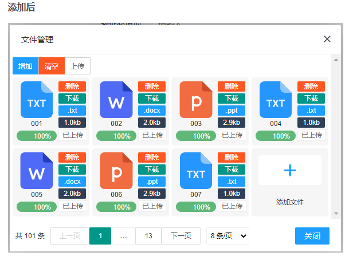This screenshot has width=349, height=256.
Task: Delete file 006 with 删除
Action: 152,157
